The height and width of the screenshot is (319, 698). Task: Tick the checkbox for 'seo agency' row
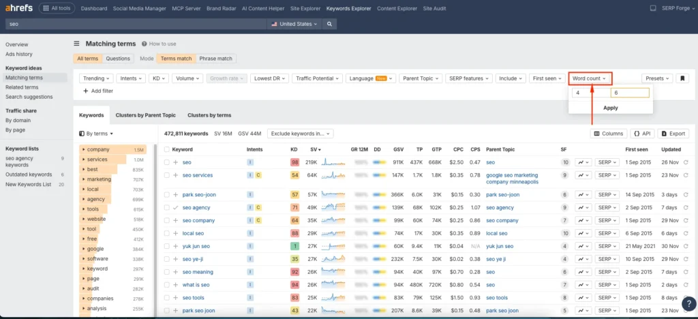pos(167,207)
